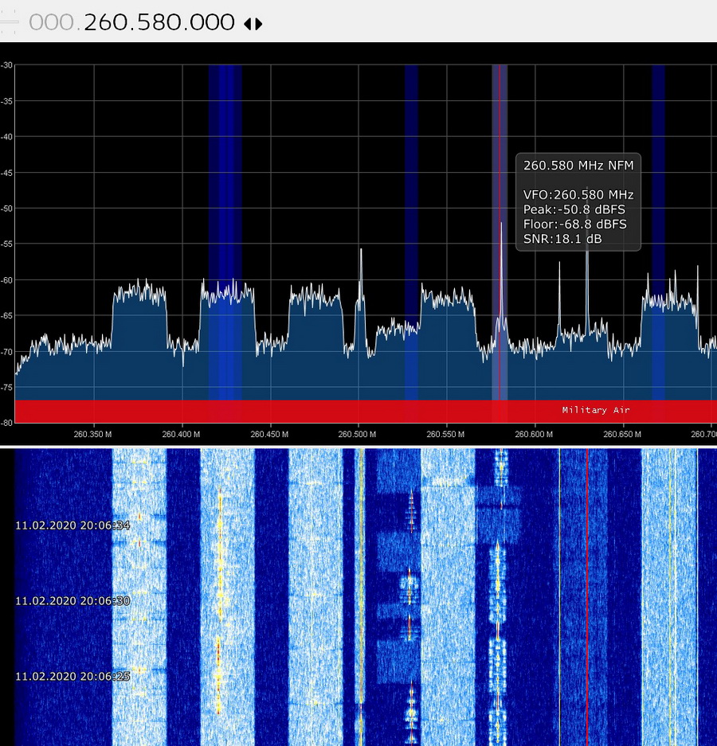Select the grayed-out 000 GHz digits
The image size is (717, 746).
pyautogui.click(x=53, y=22)
